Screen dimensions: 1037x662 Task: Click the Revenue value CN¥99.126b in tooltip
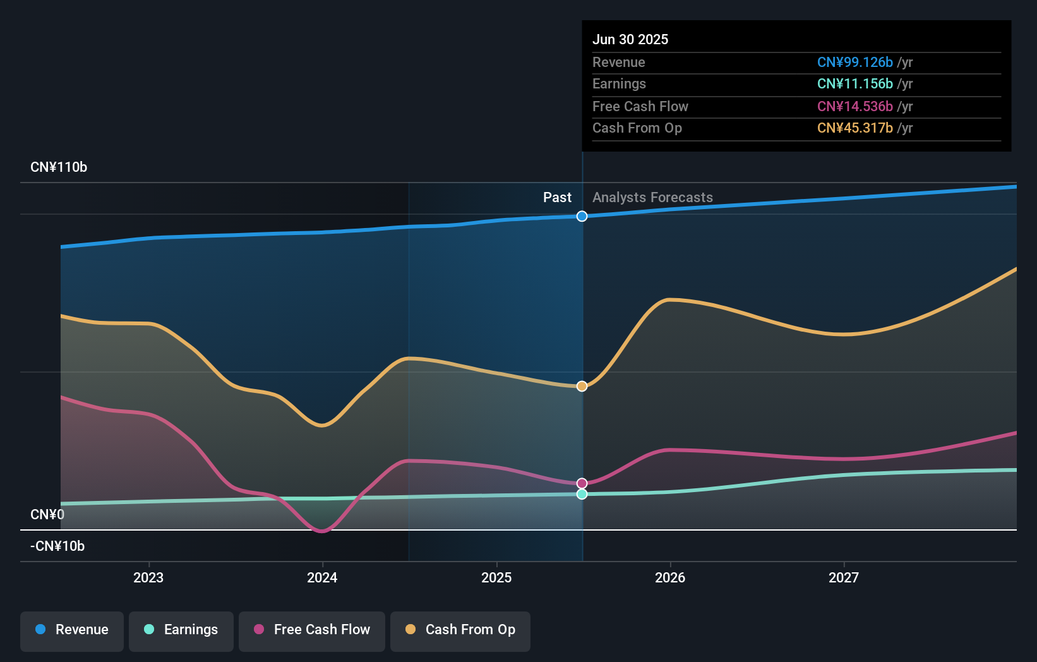(x=855, y=62)
